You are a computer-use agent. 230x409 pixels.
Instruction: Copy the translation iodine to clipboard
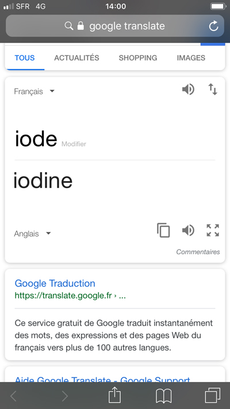click(163, 230)
